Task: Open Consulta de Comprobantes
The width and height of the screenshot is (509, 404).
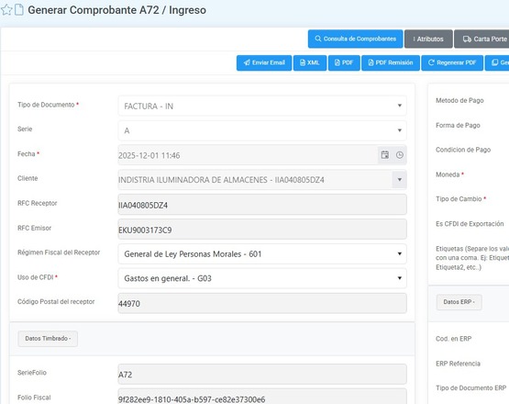Action: point(355,39)
